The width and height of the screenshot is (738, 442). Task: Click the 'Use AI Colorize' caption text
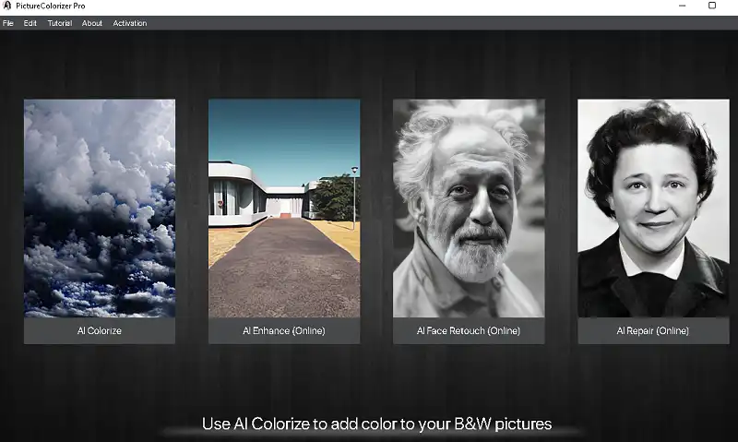(376, 424)
